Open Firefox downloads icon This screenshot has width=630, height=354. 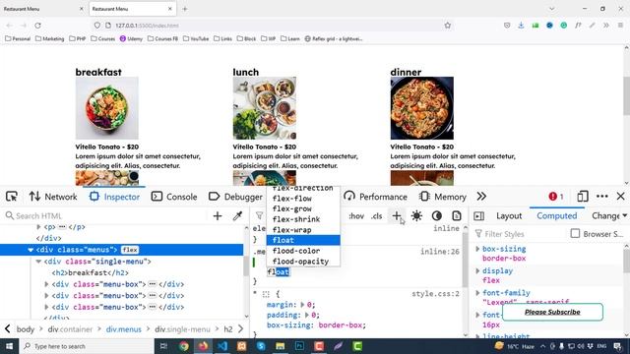[x=521, y=26]
